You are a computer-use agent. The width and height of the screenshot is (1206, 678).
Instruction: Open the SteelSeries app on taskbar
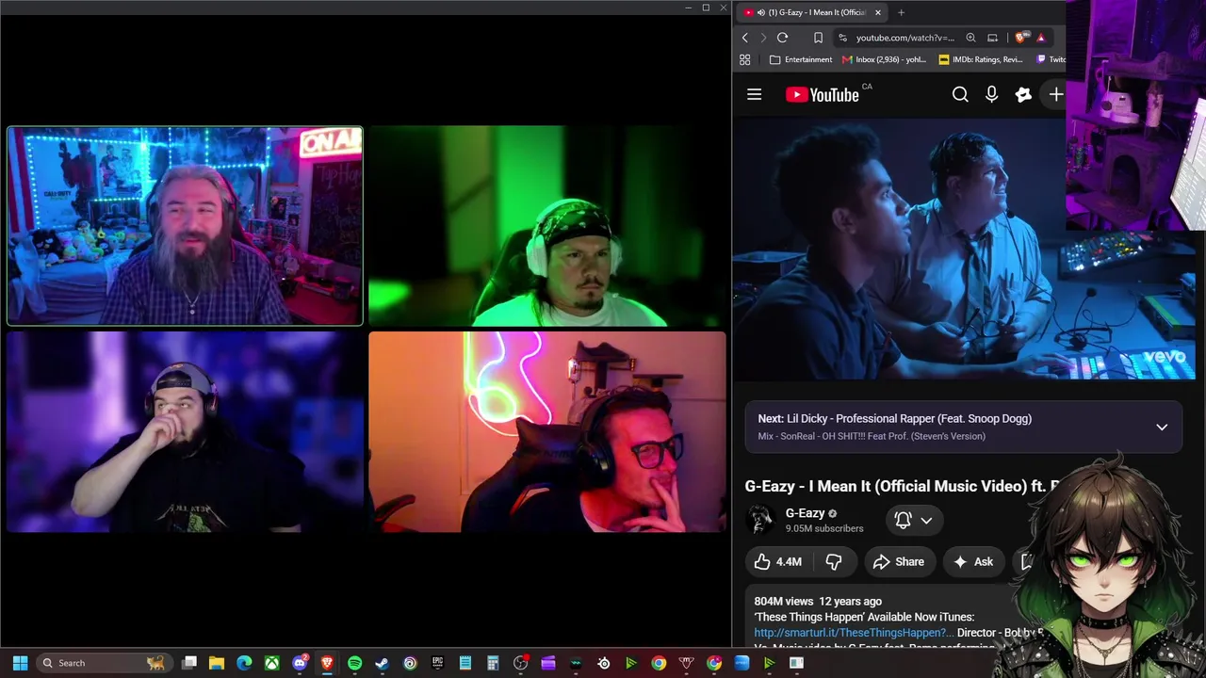tap(604, 663)
